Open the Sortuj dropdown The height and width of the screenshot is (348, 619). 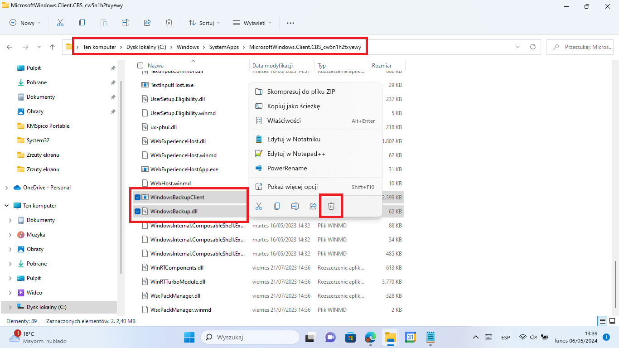[204, 23]
